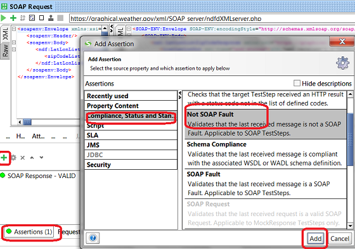Viewport: 355px width, 249px height.
Task: Open the Assertions (1) tab
Action: click(29, 232)
